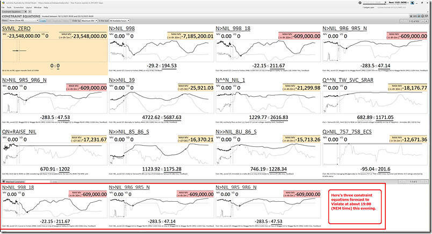This screenshot has height=234, width=432.
Task: Open top-grid N>NIL_9R5_9R6_N constraint title
Action: [x=24, y=80]
